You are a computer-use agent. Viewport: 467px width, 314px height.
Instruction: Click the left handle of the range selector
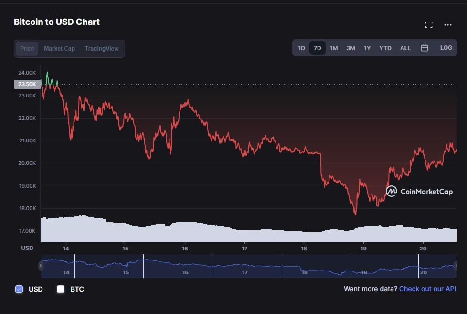(41, 266)
